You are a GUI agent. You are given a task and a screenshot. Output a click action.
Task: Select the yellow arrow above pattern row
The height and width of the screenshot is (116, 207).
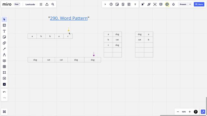tap(69, 30)
